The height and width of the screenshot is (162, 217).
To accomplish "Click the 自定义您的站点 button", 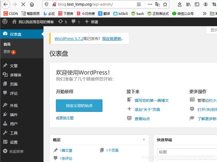I will [79, 106].
